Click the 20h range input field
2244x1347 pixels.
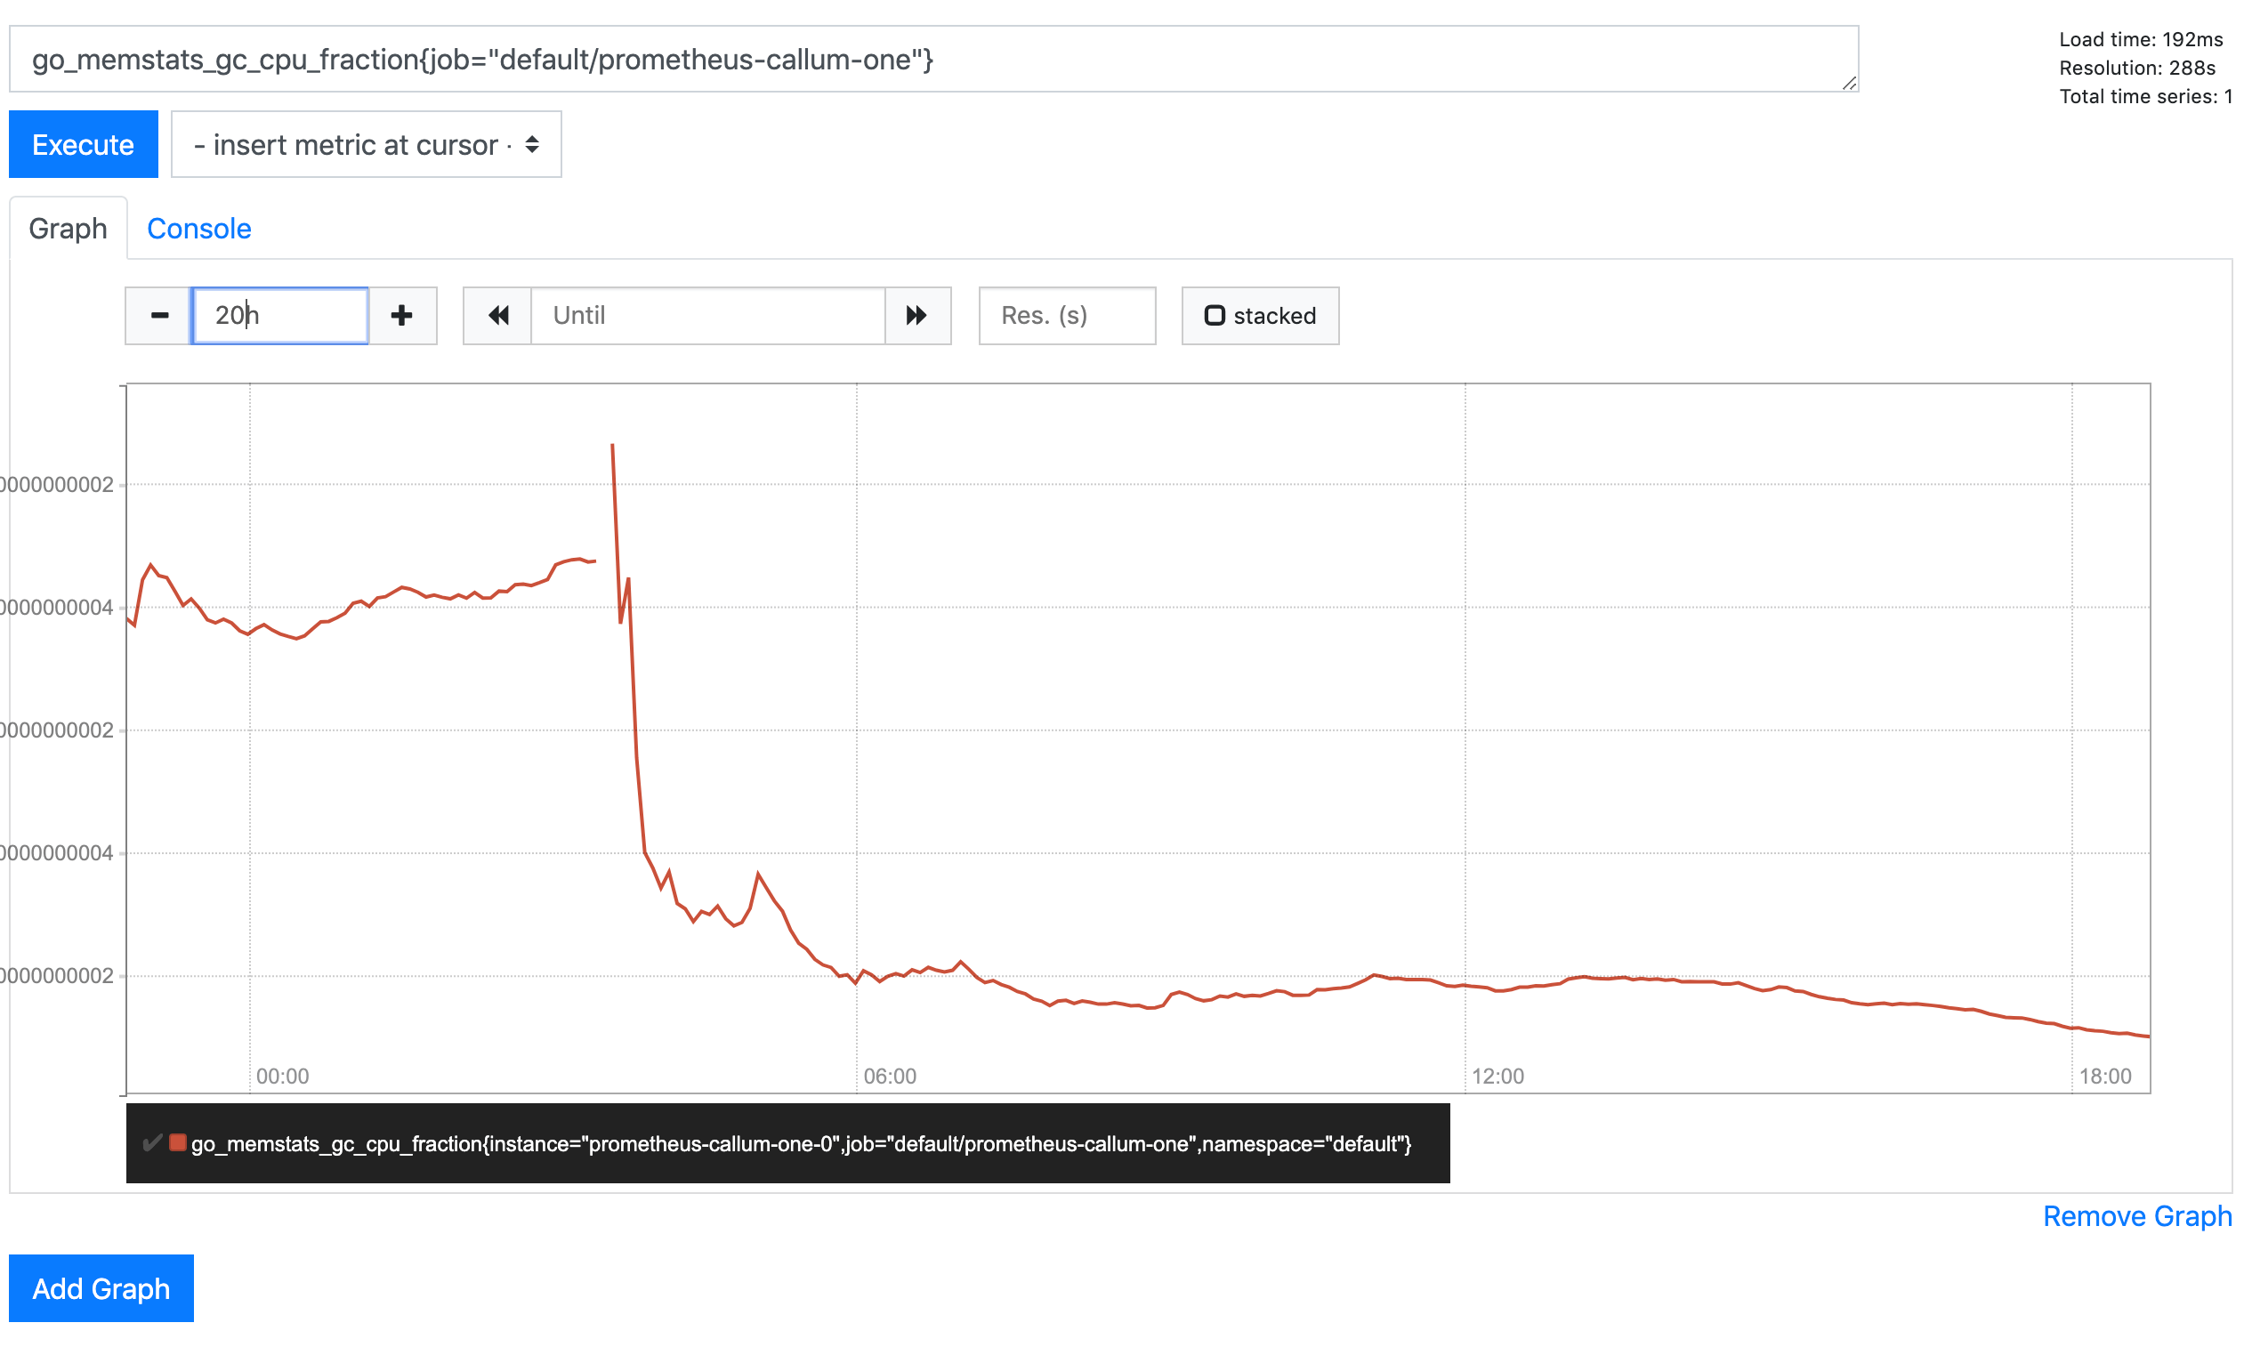(x=279, y=316)
